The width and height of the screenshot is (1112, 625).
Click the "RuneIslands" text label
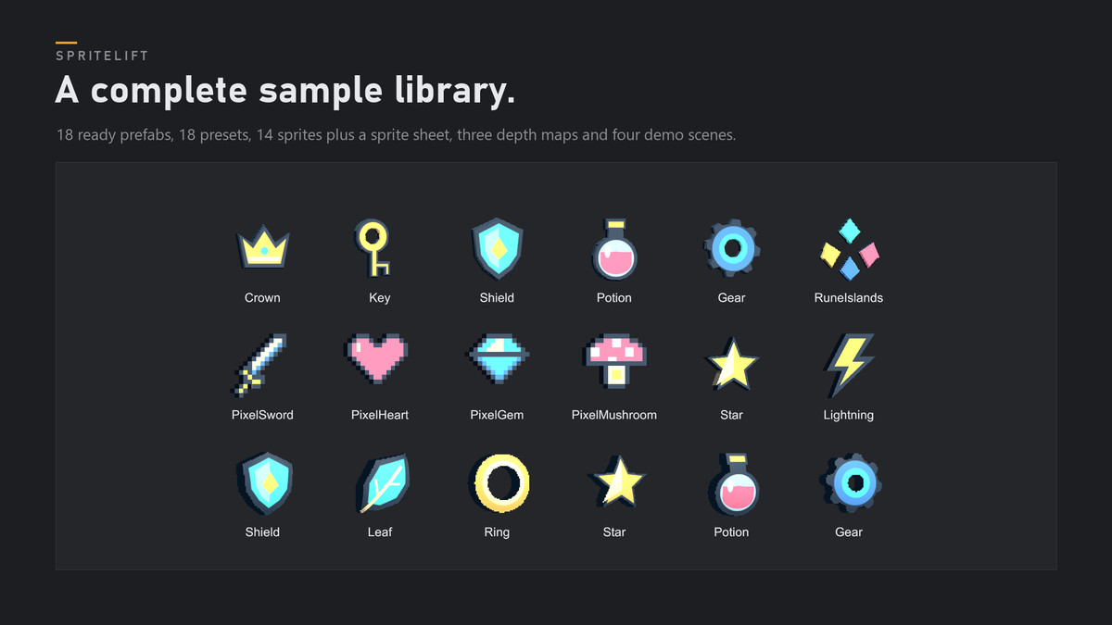point(849,298)
